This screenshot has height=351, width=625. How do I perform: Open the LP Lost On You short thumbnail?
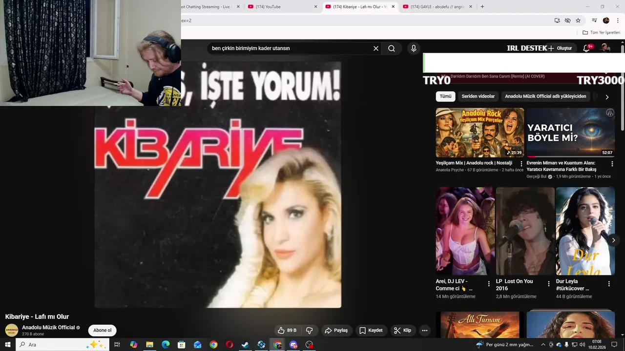point(525,231)
